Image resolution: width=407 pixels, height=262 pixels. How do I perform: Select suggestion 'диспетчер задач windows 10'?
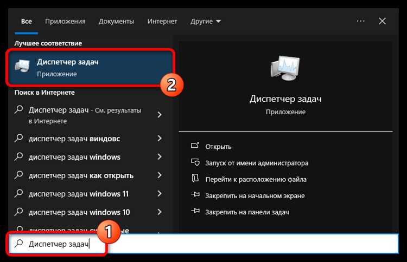click(x=79, y=212)
